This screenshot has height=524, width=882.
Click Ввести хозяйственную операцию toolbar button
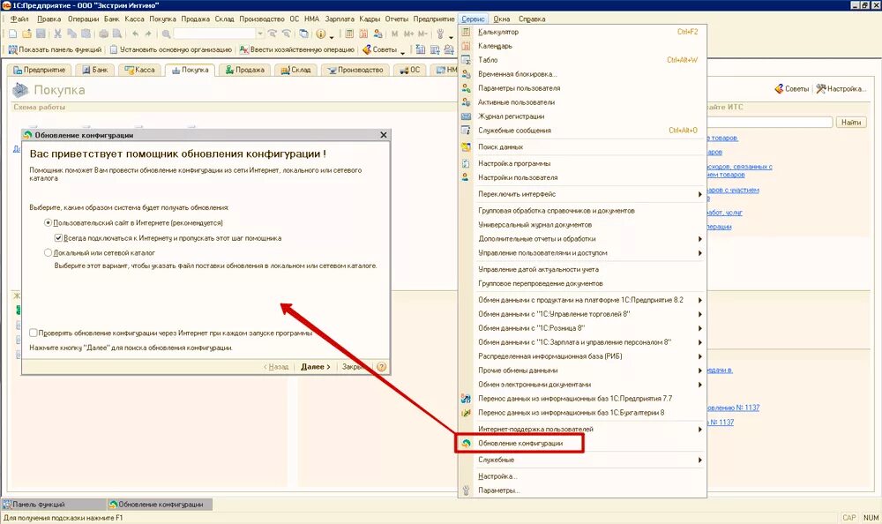point(297,49)
